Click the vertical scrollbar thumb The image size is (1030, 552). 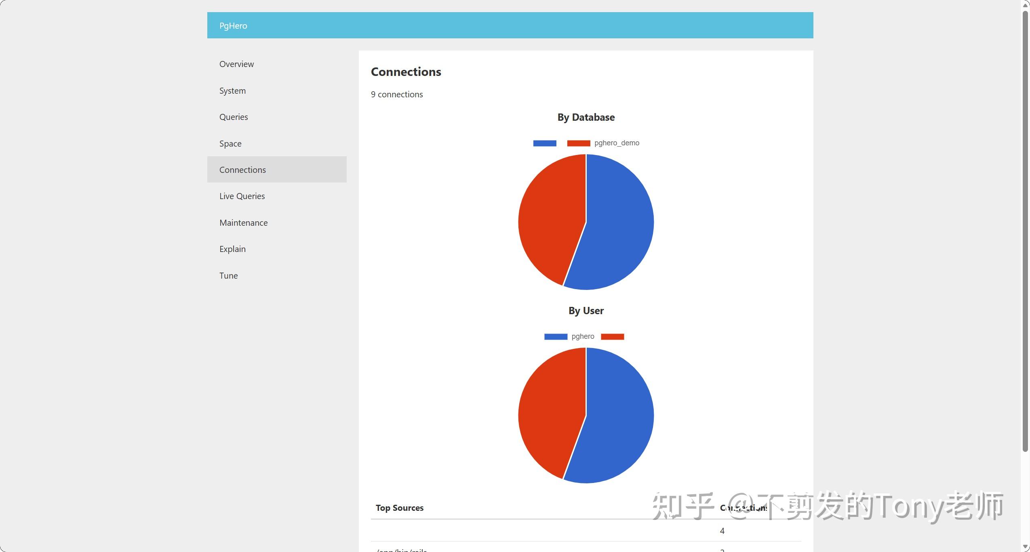(x=1025, y=231)
